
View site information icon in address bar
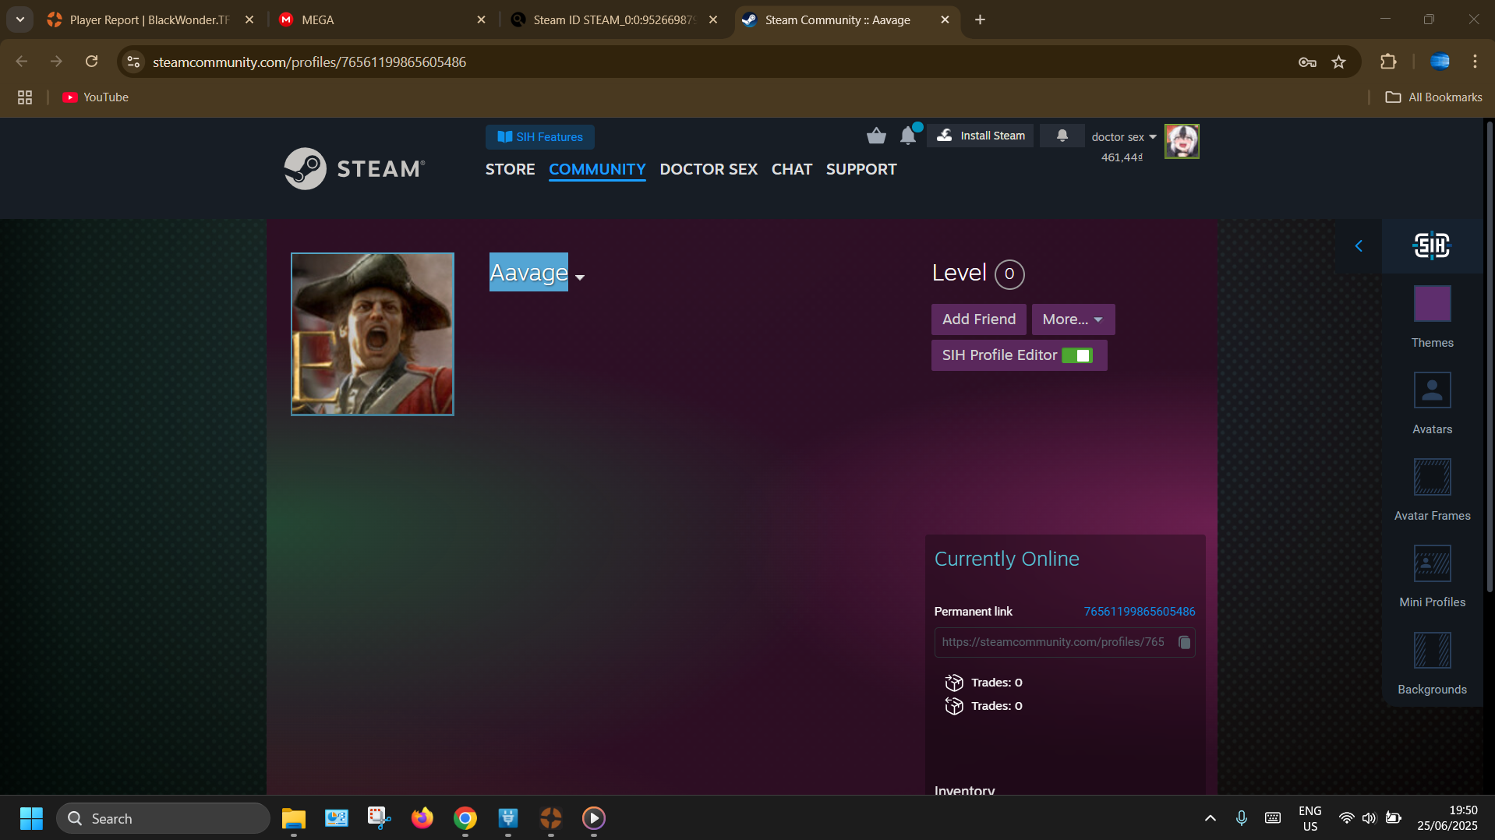[133, 62]
